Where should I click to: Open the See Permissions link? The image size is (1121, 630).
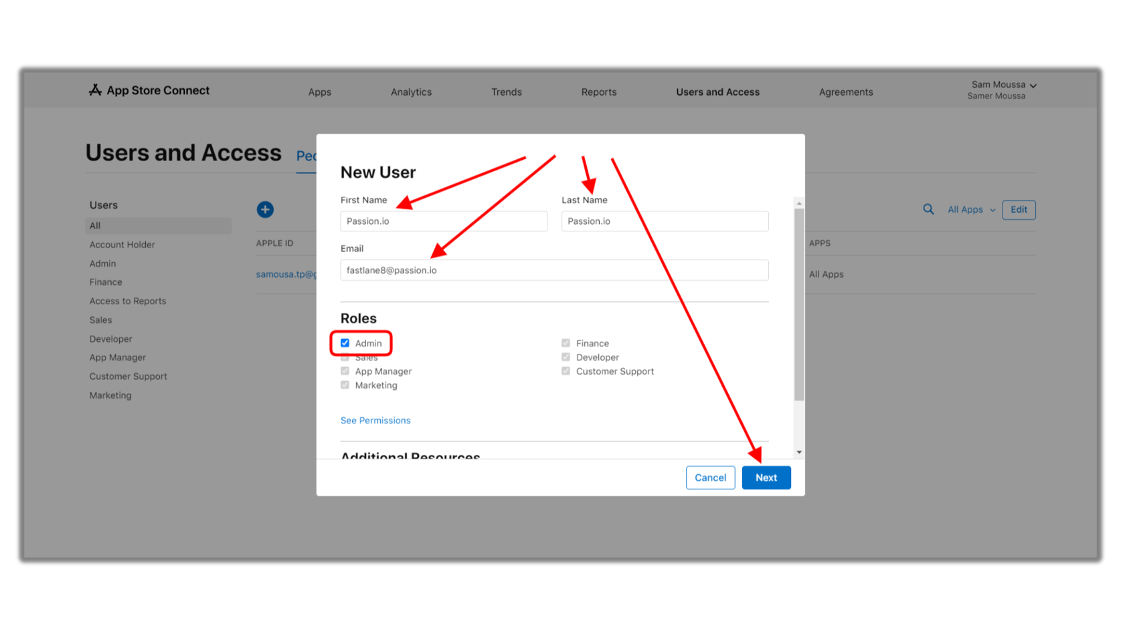pos(375,421)
